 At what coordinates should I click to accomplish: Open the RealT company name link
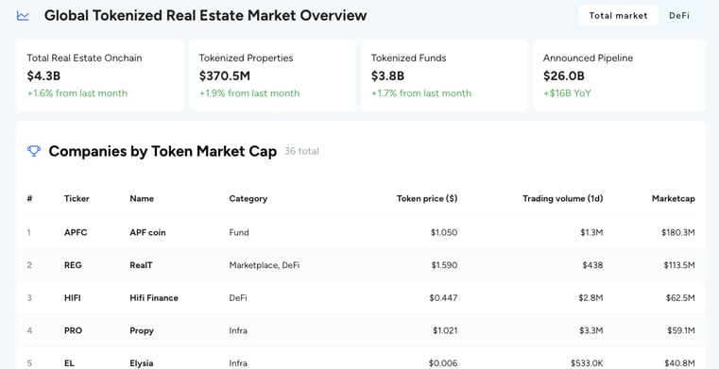pos(141,265)
